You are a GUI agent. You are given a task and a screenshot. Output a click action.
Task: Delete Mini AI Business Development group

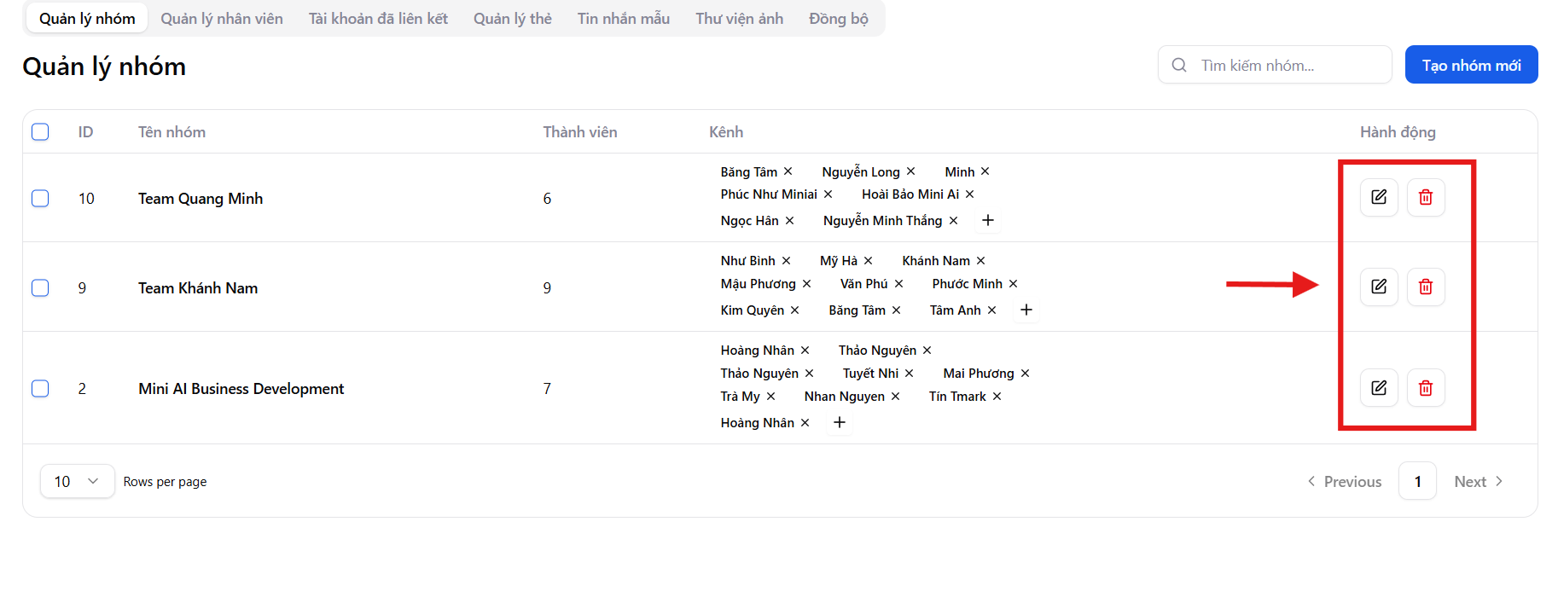click(x=1425, y=388)
